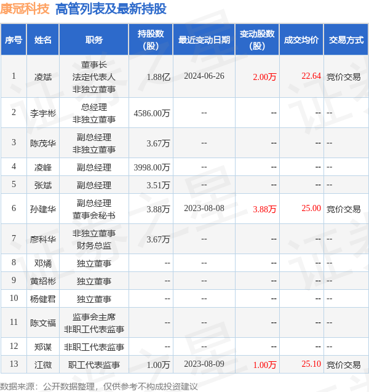The image size is (369, 392).
Task: Click the name 郑谋
Action: point(43,347)
